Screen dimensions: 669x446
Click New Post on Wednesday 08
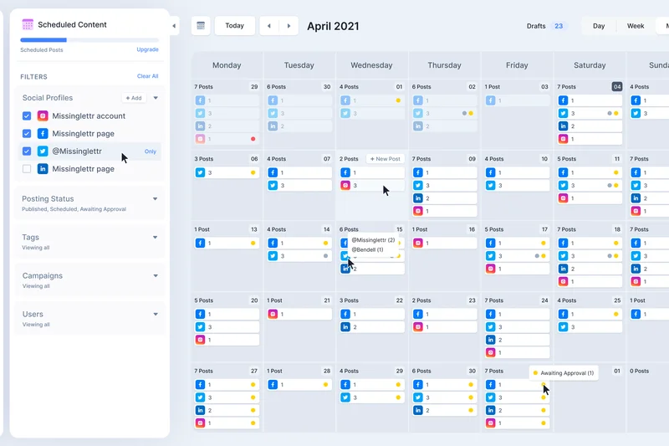coord(386,159)
